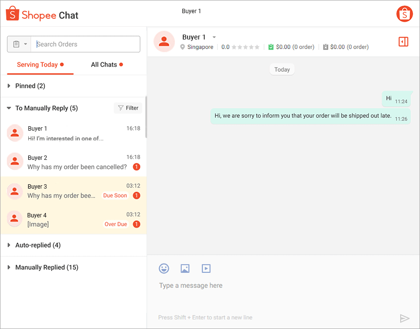Click the Buyer 3 avatar icon
The image size is (420, 329).
15,191
